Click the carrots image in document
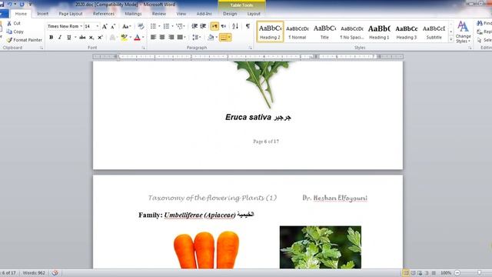 coord(206,250)
